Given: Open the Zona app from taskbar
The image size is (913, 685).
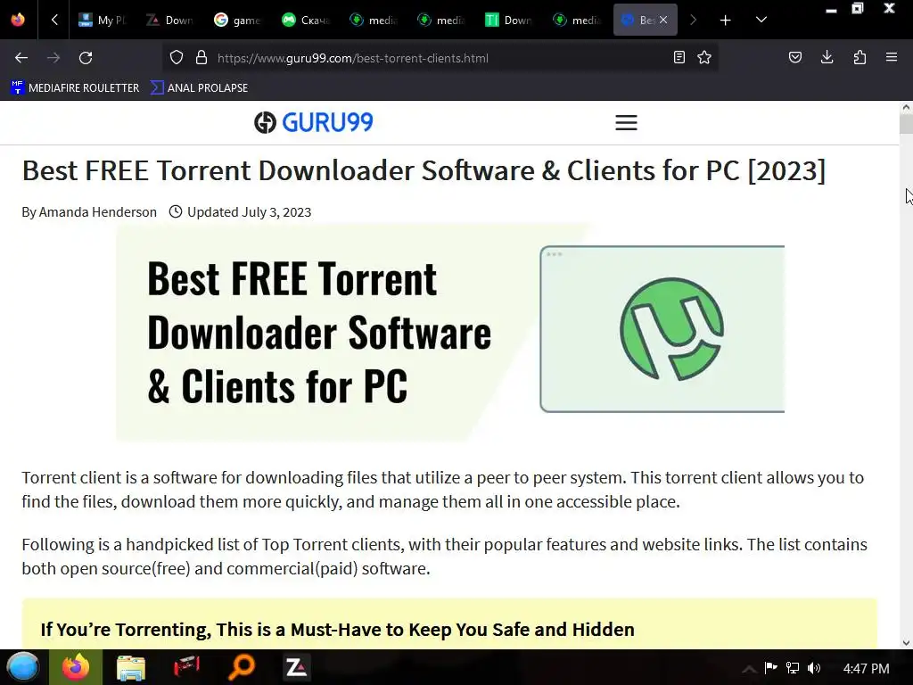Looking at the screenshot, I should [x=296, y=667].
